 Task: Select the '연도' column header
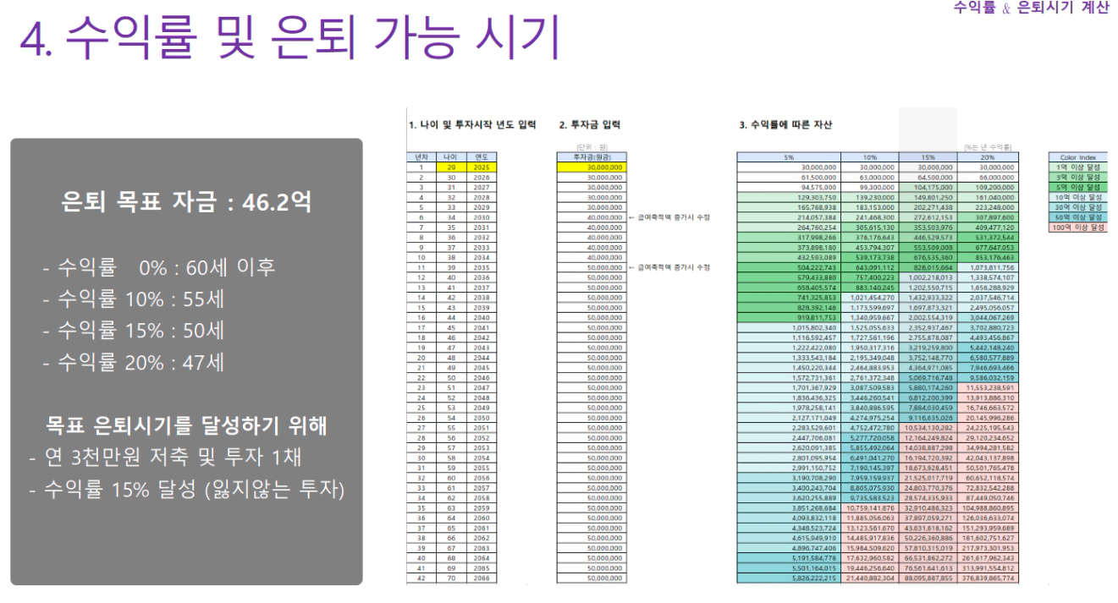coord(482,157)
